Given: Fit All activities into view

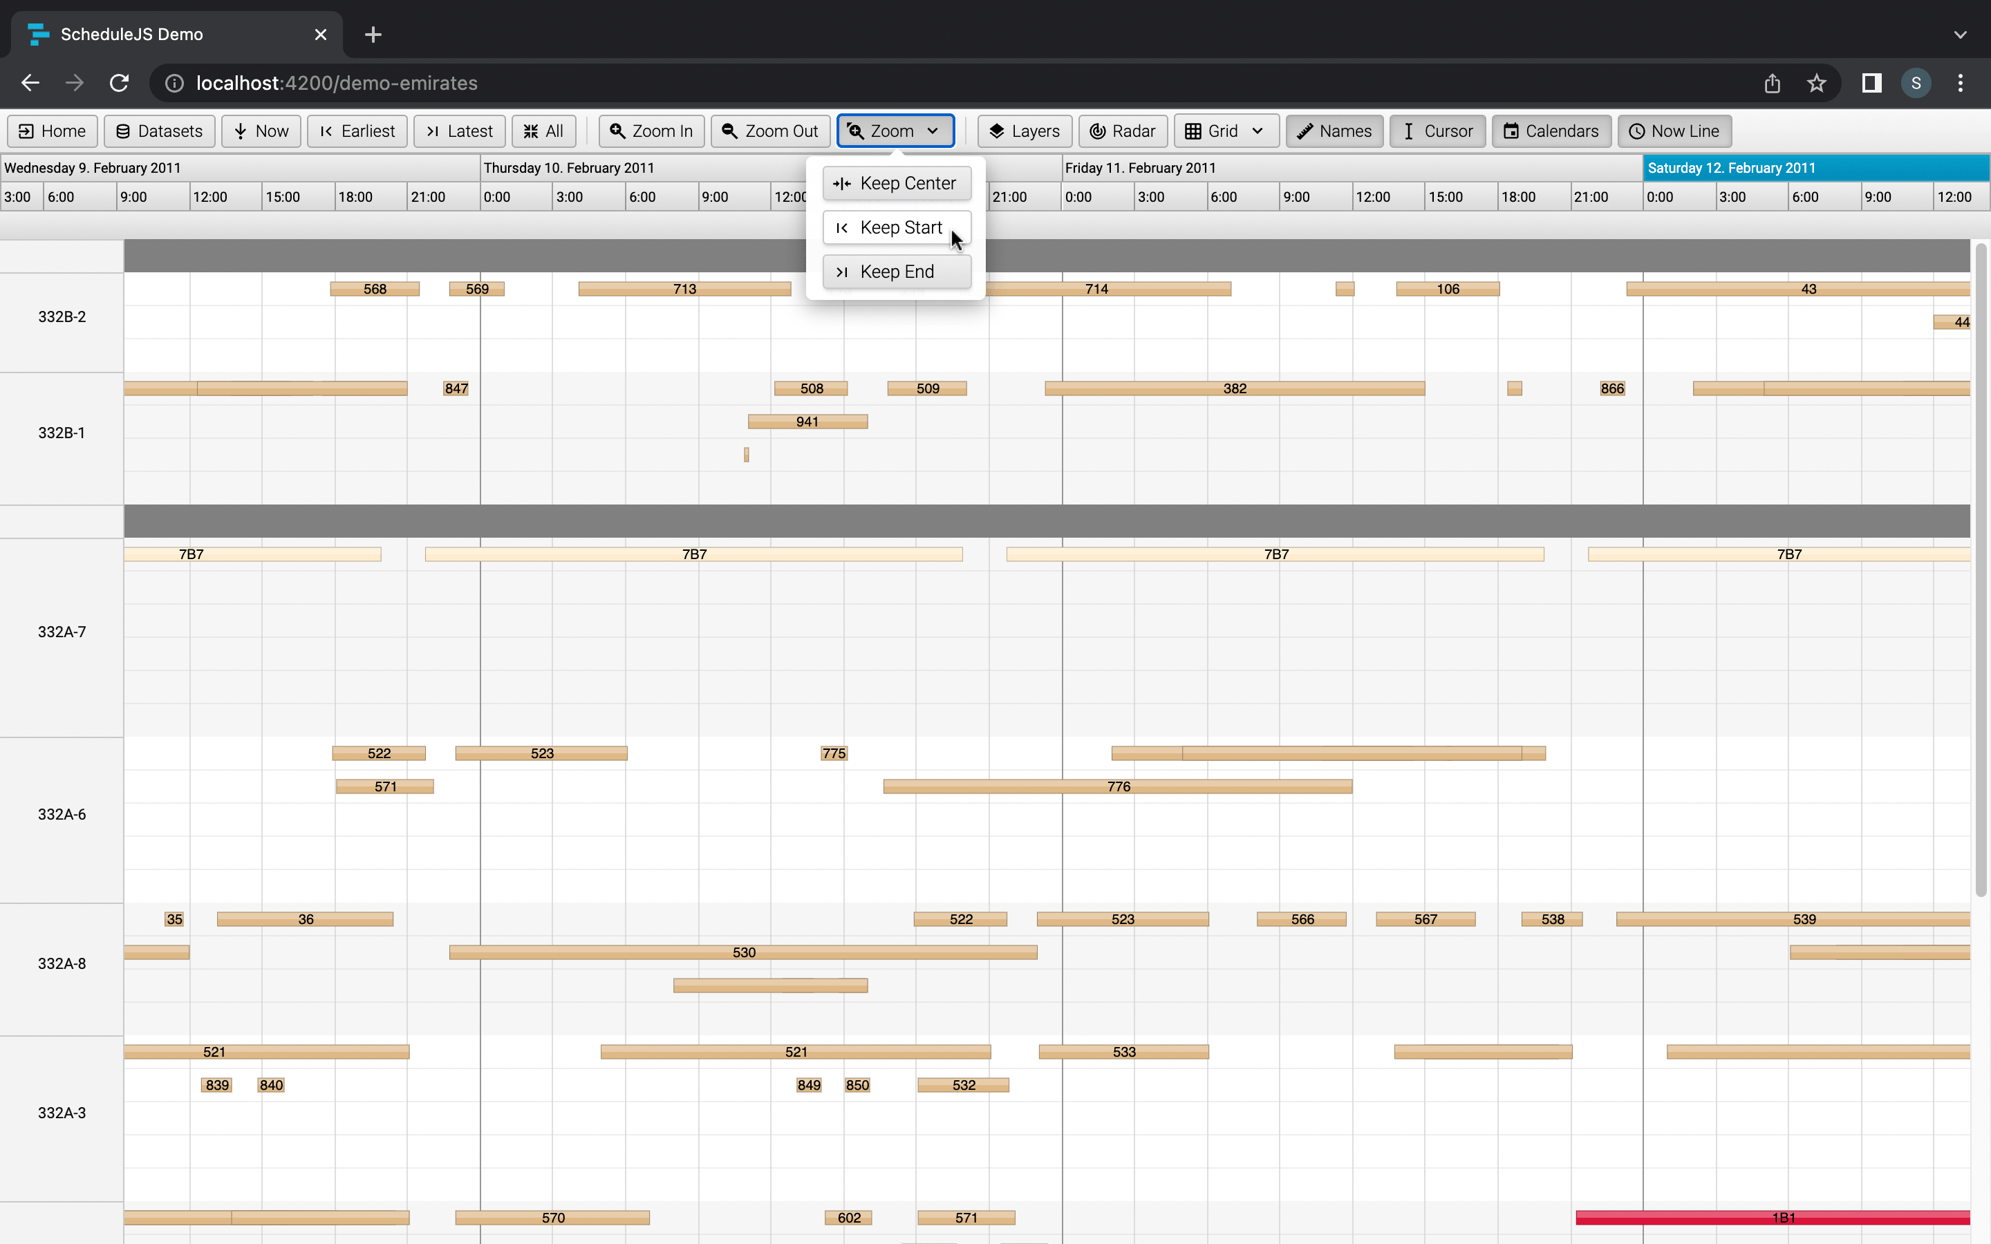Looking at the screenshot, I should [x=543, y=131].
